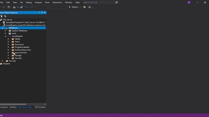
Task: Expand the System Databases node
Action: (x=5, y=31)
